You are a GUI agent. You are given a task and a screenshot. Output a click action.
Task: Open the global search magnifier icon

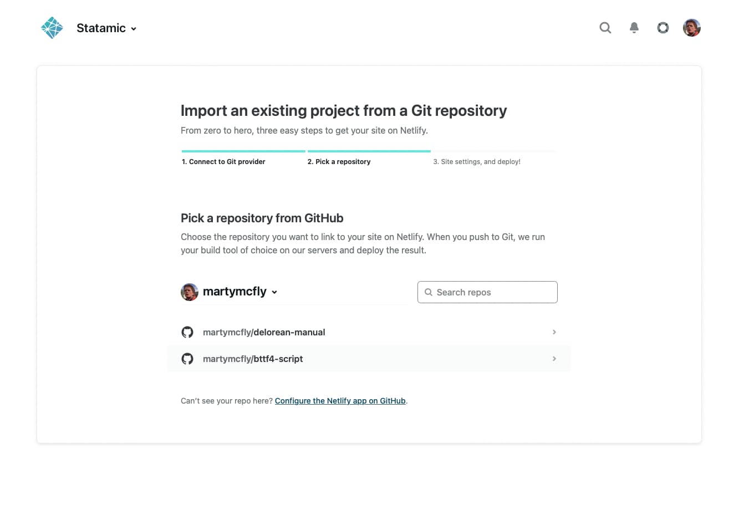605,28
